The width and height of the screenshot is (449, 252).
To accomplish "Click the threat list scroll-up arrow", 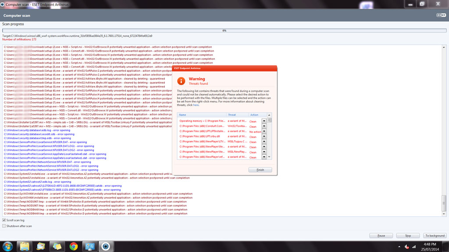I will pos(269,115).
